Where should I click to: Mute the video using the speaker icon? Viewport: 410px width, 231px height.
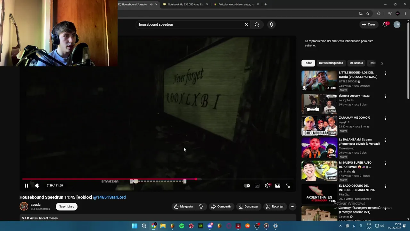click(37, 185)
